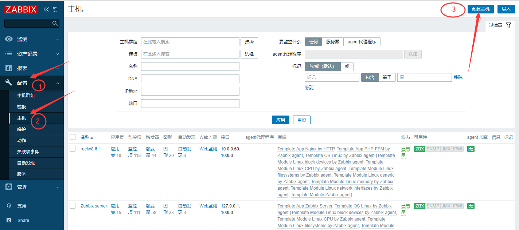
Task: Choose 与/或 (默认) tag evaluation
Action: (323, 66)
